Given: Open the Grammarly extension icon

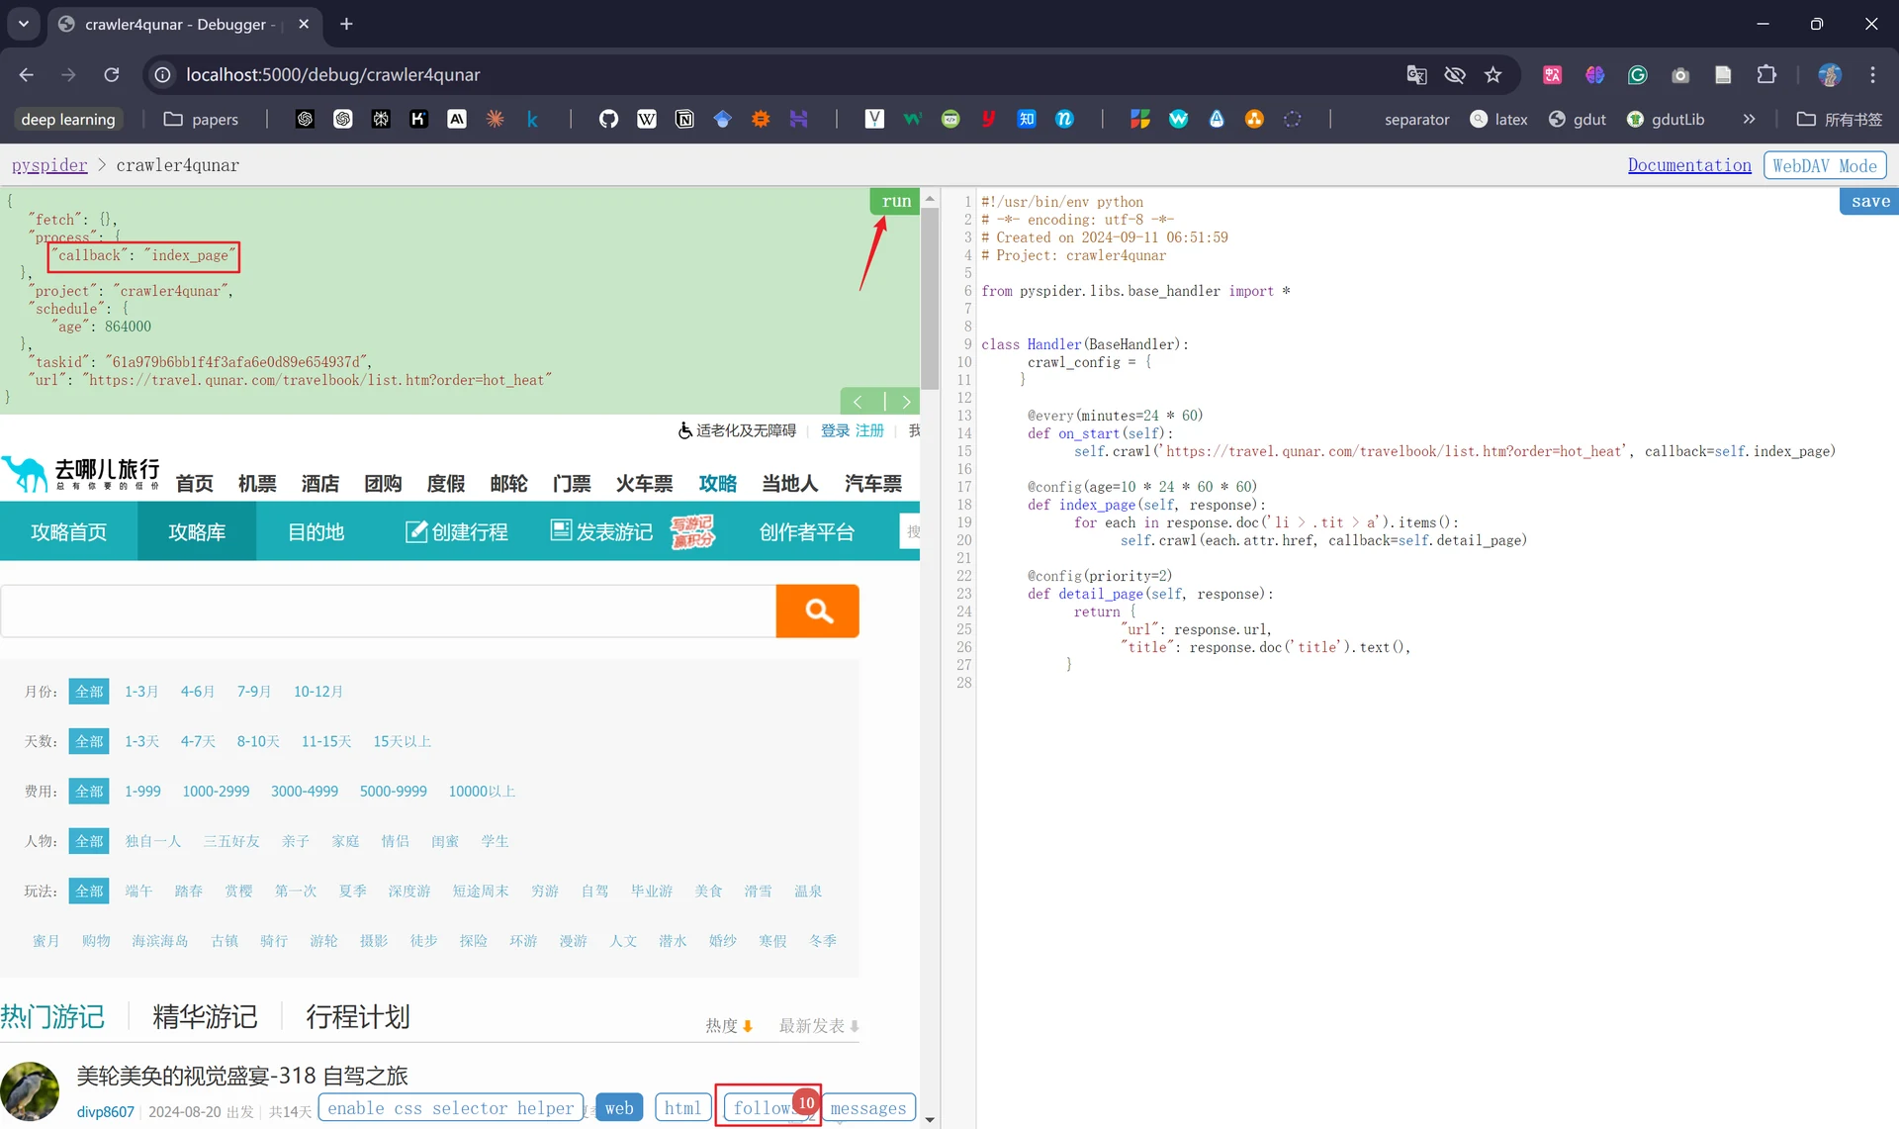Looking at the screenshot, I should pyautogui.click(x=1638, y=74).
